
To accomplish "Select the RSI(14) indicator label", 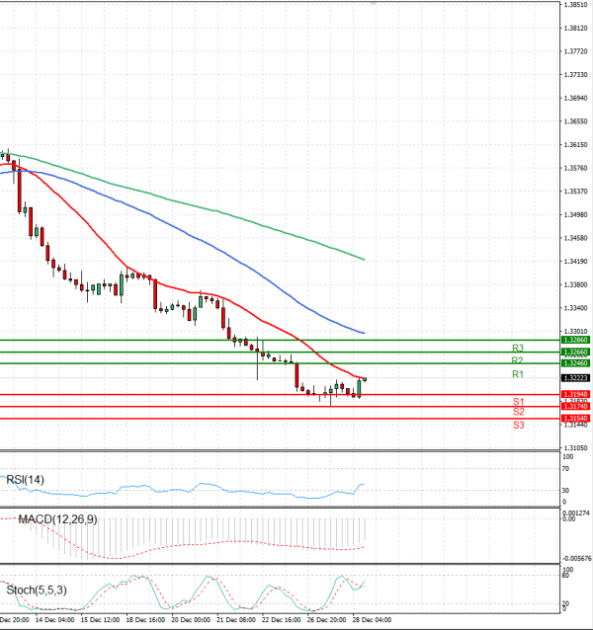I will (25, 480).
